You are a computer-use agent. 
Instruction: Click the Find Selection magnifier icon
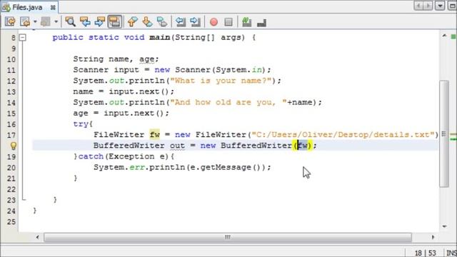70,22
